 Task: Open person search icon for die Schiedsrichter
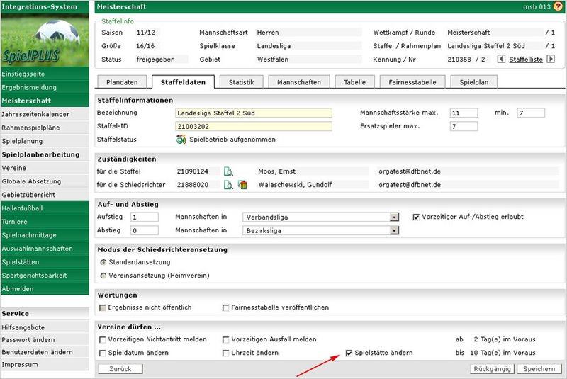(228, 185)
